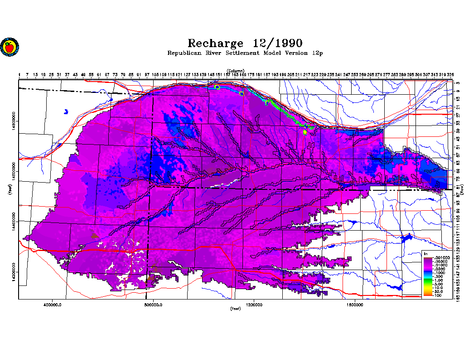Pick the yellow band of the legend color bar
This screenshot has height=348, width=464.
pos(428,288)
